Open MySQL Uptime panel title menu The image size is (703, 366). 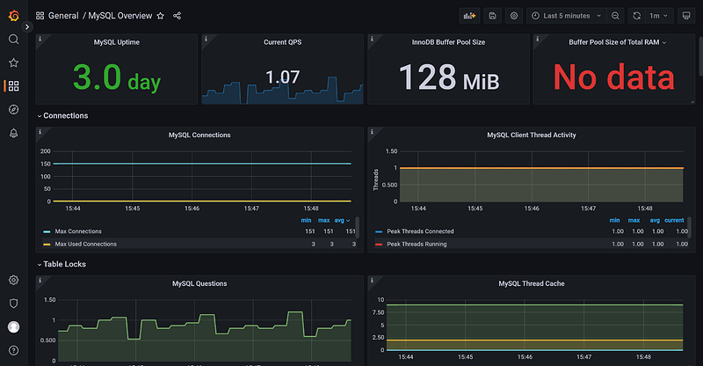pos(117,42)
